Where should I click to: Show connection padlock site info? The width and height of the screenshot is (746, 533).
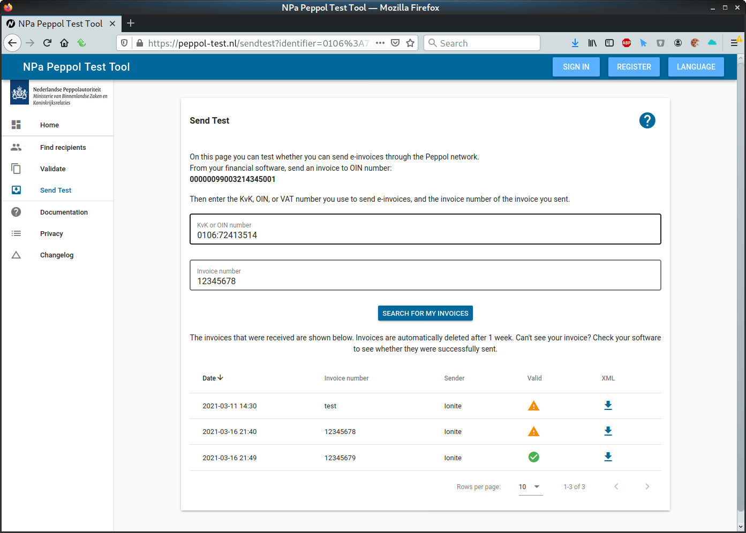pyautogui.click(x=140, y=43)
